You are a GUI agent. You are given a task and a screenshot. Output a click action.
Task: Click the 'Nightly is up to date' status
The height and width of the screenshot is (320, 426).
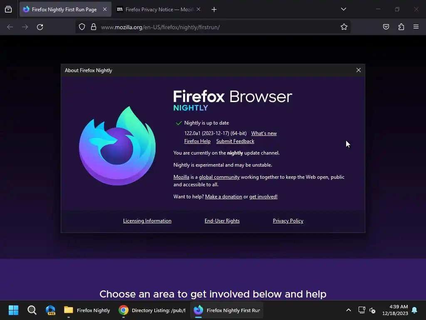coord(206,123)
